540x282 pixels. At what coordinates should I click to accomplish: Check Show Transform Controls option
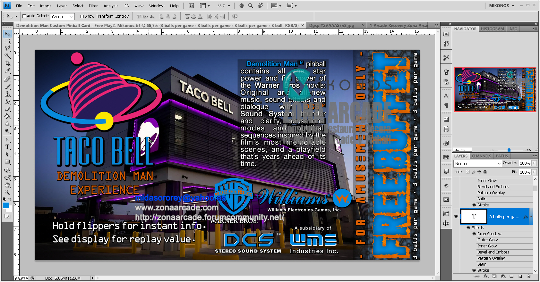click(x=82, y=16)
